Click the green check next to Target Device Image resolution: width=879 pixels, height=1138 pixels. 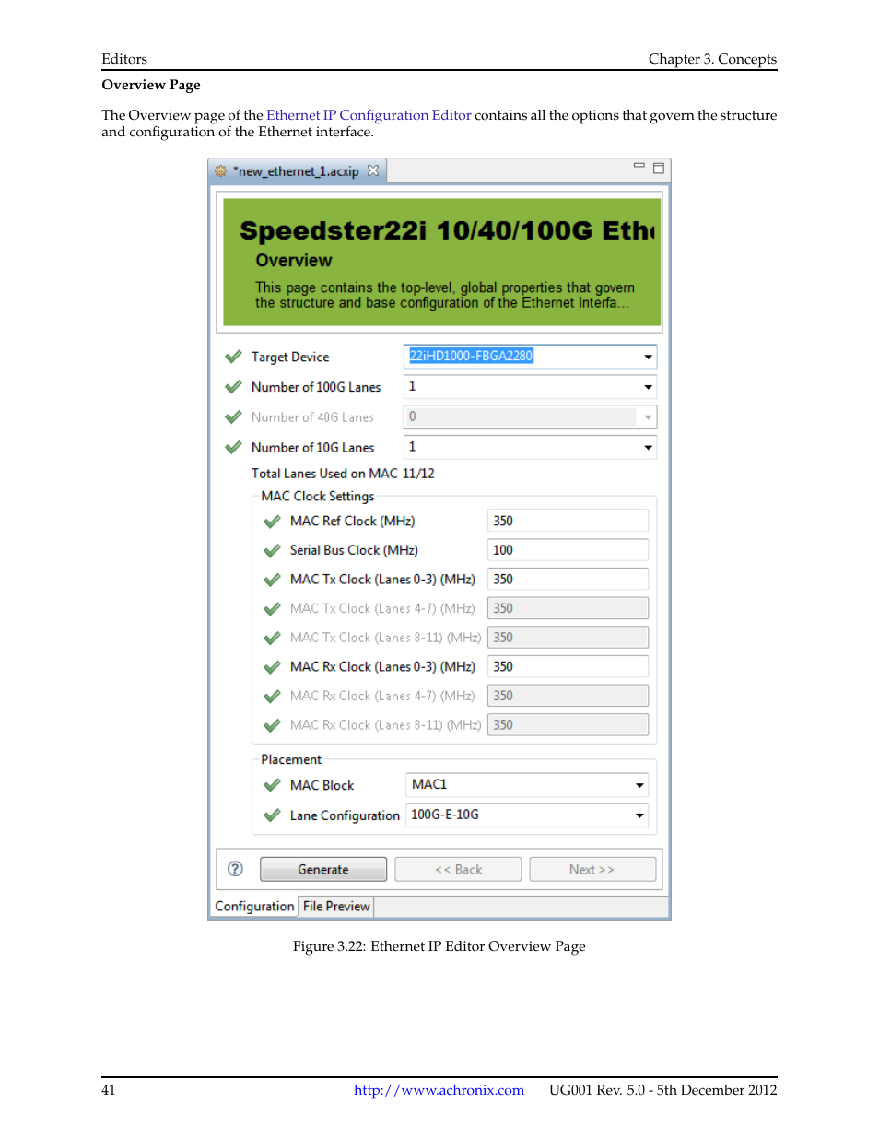click(x=233, y=357)
